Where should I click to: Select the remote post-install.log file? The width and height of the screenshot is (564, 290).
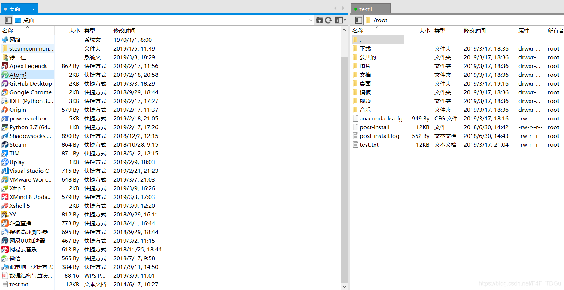pyautogui.click(x=379, y=136)
